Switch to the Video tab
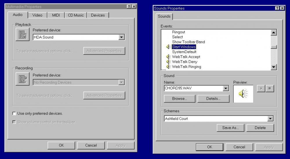Screen dimensions: 290x159 37,15
